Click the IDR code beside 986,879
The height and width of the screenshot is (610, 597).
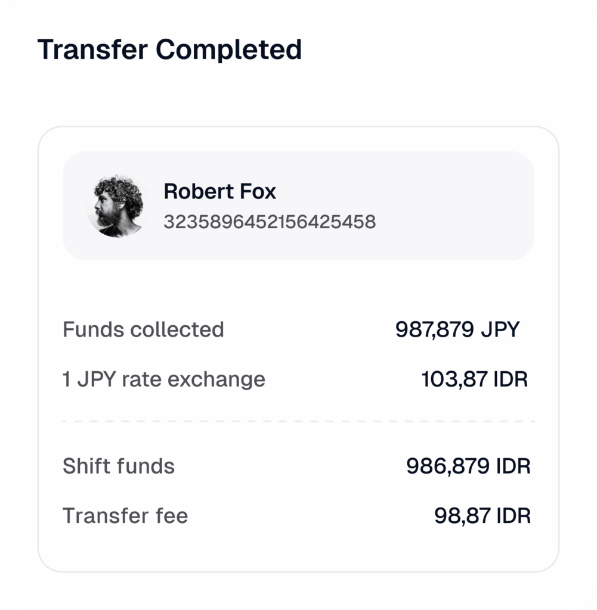pyautogui.click(x=513, y=466)
